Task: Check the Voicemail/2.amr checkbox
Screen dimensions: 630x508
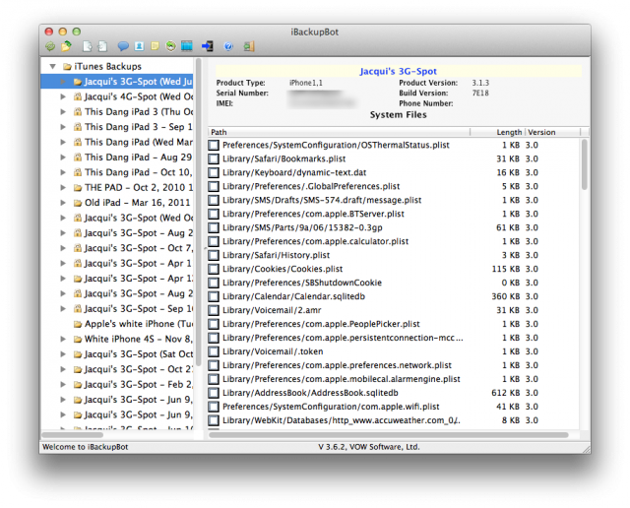Action: tap(214, 310)
